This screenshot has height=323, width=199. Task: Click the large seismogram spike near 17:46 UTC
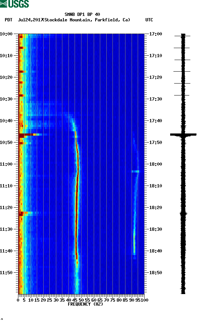(183, 135)
